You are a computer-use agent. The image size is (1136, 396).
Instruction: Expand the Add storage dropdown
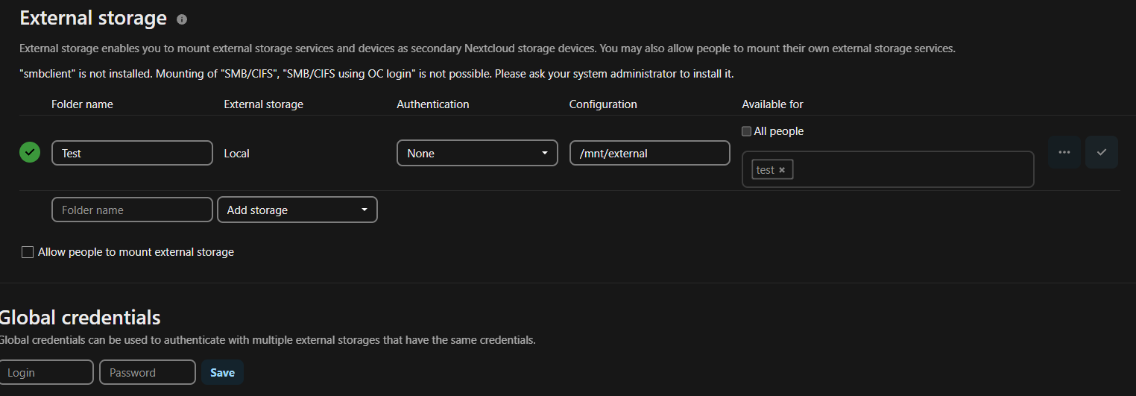tap(297, 210)
